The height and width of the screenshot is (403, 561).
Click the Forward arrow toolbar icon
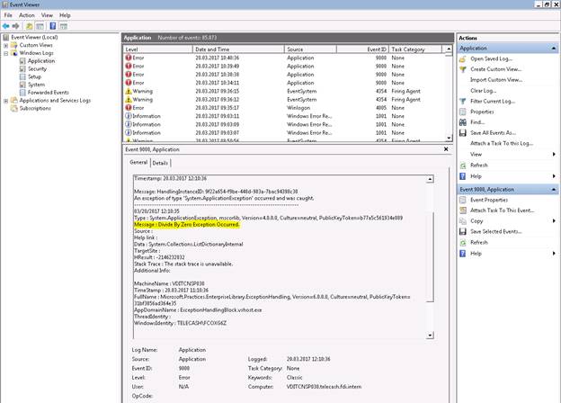[x=16, y=26]
